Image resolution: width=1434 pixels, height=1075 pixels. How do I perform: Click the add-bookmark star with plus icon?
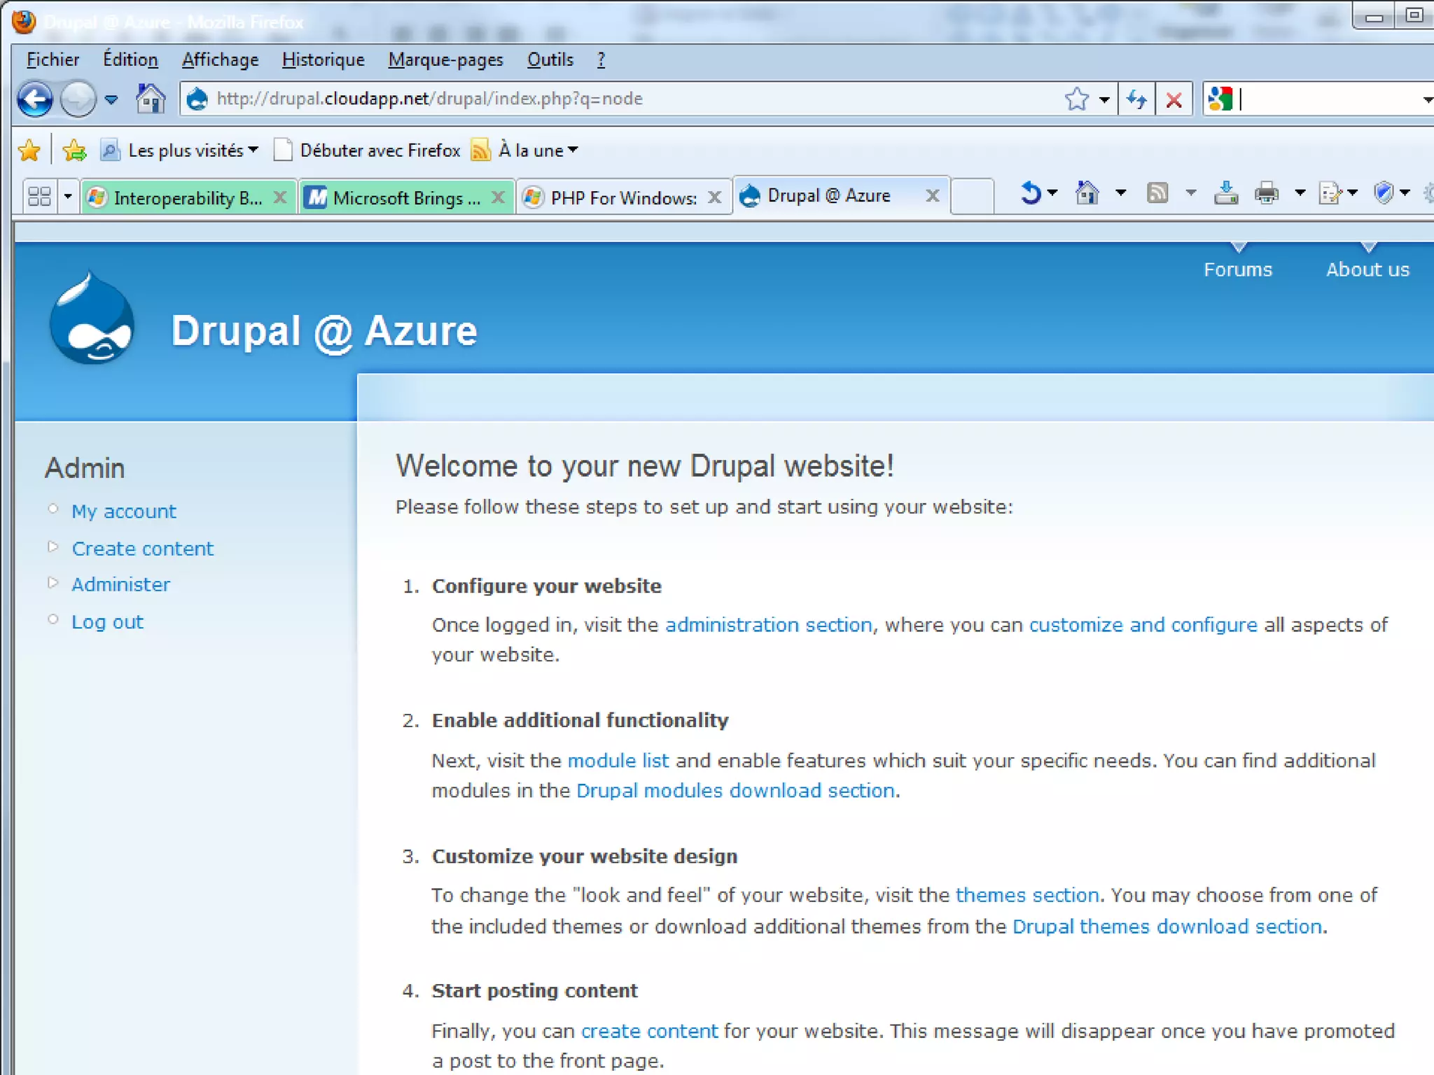pos(74,150)
